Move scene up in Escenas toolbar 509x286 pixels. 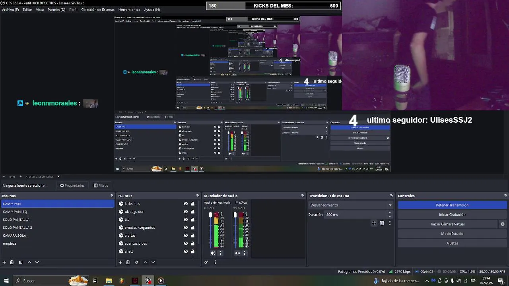pos(29,262)
